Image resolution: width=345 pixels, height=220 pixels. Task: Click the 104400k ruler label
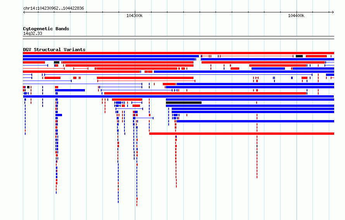(x=296, y=15)
